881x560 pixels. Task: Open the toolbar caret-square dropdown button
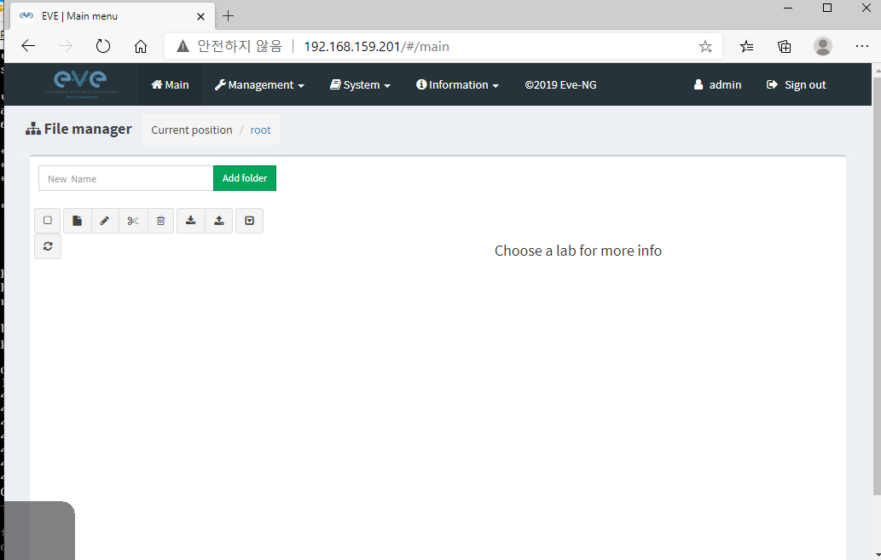250,221
